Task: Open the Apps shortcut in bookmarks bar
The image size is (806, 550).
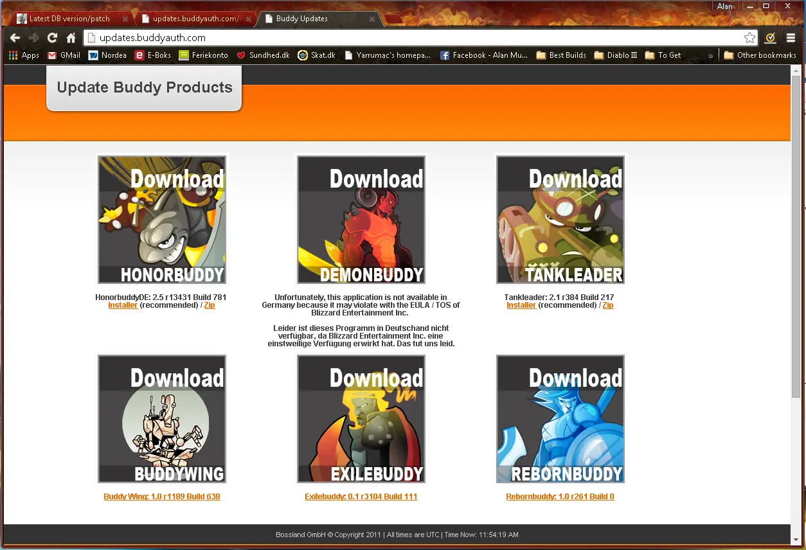Action: tap(24, 55)
